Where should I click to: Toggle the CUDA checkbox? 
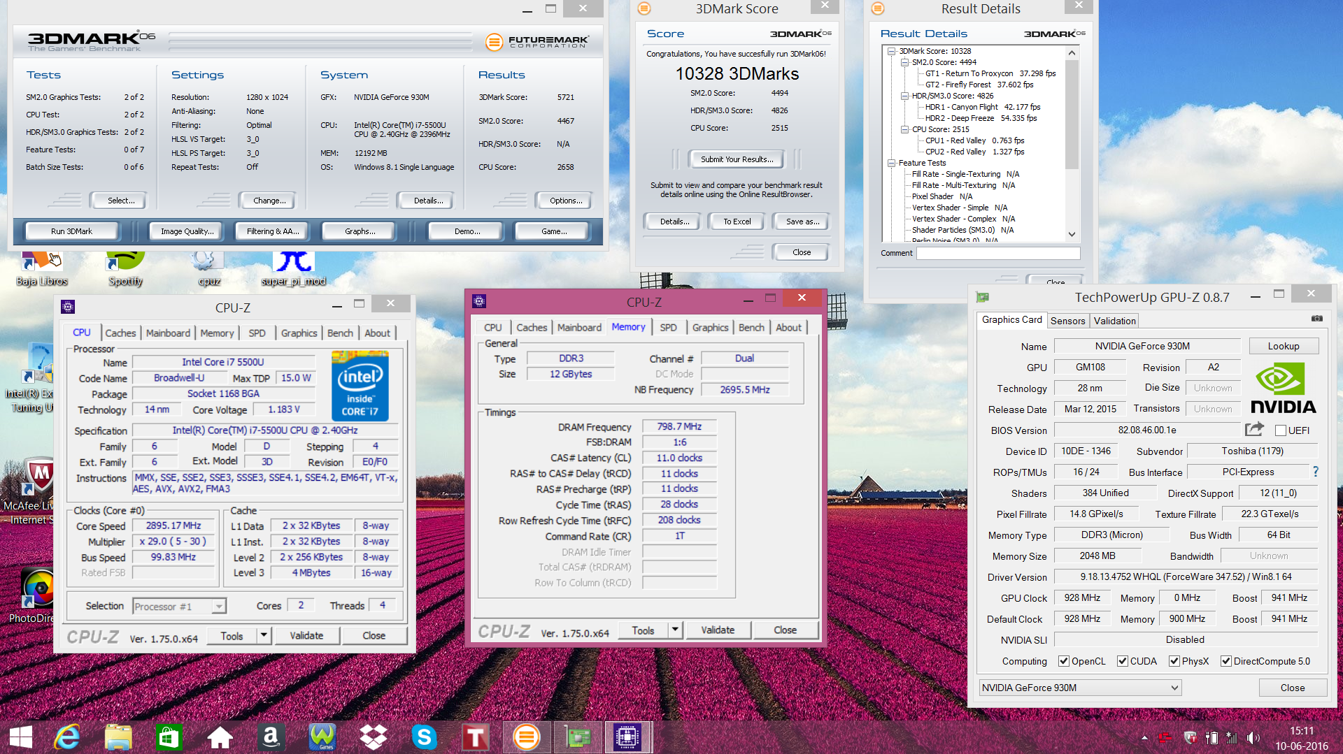click(x=1123, y=661)
